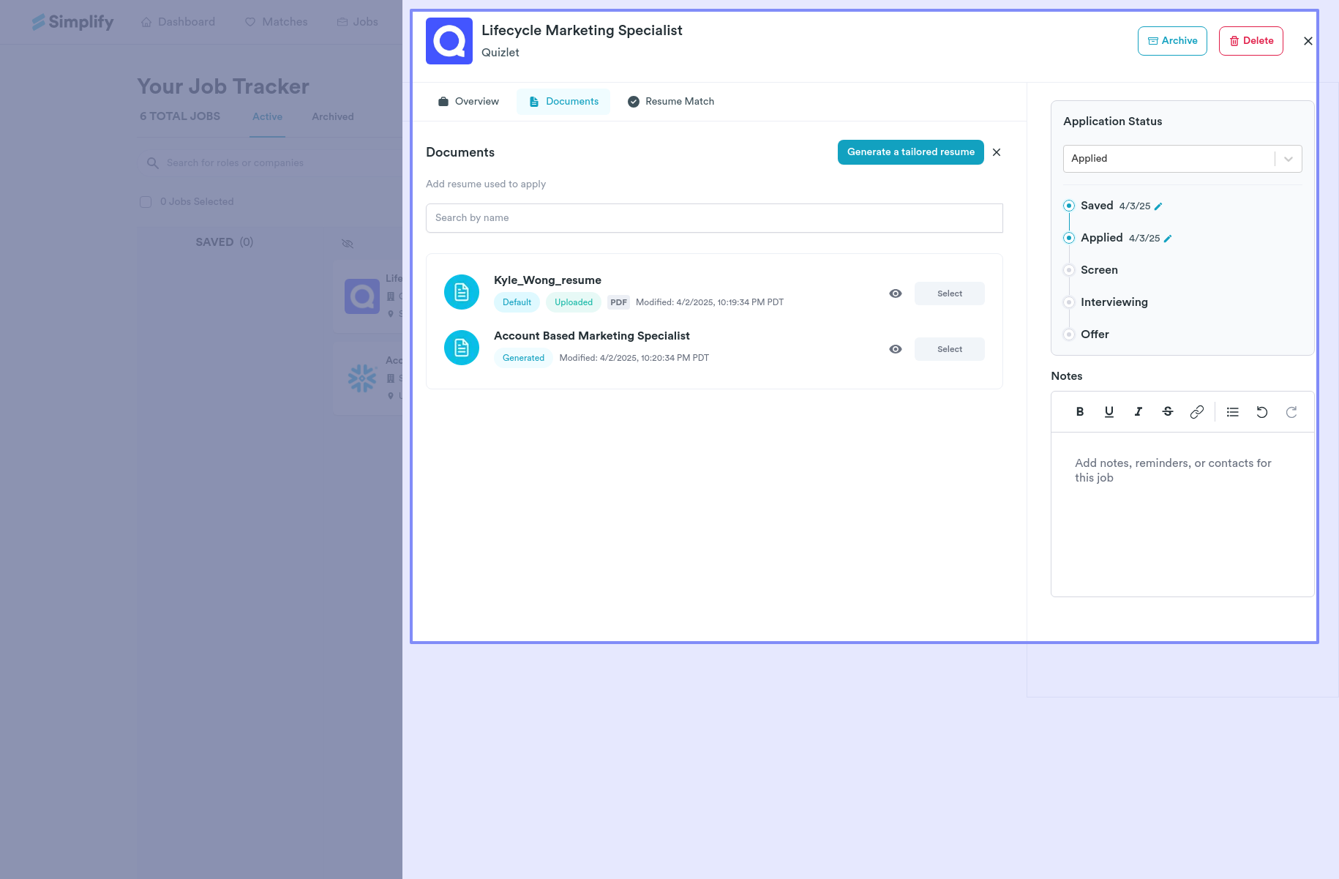Choose the Offer status radio button

tap(1069, 334)
